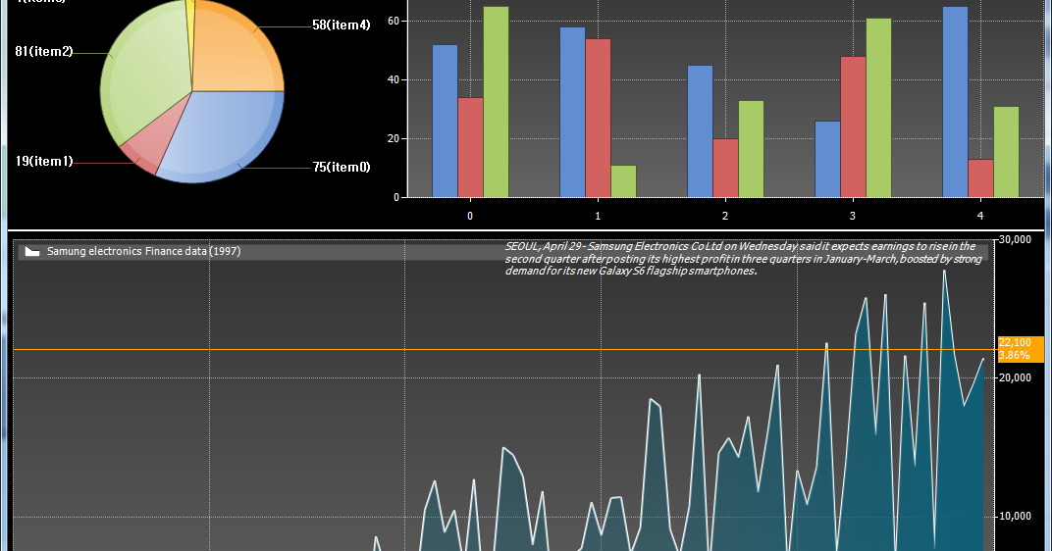This screenshot has width=1052, height=551.
Task: Click the tall blue bar in group 4
Action: click(x=955, y=102)
